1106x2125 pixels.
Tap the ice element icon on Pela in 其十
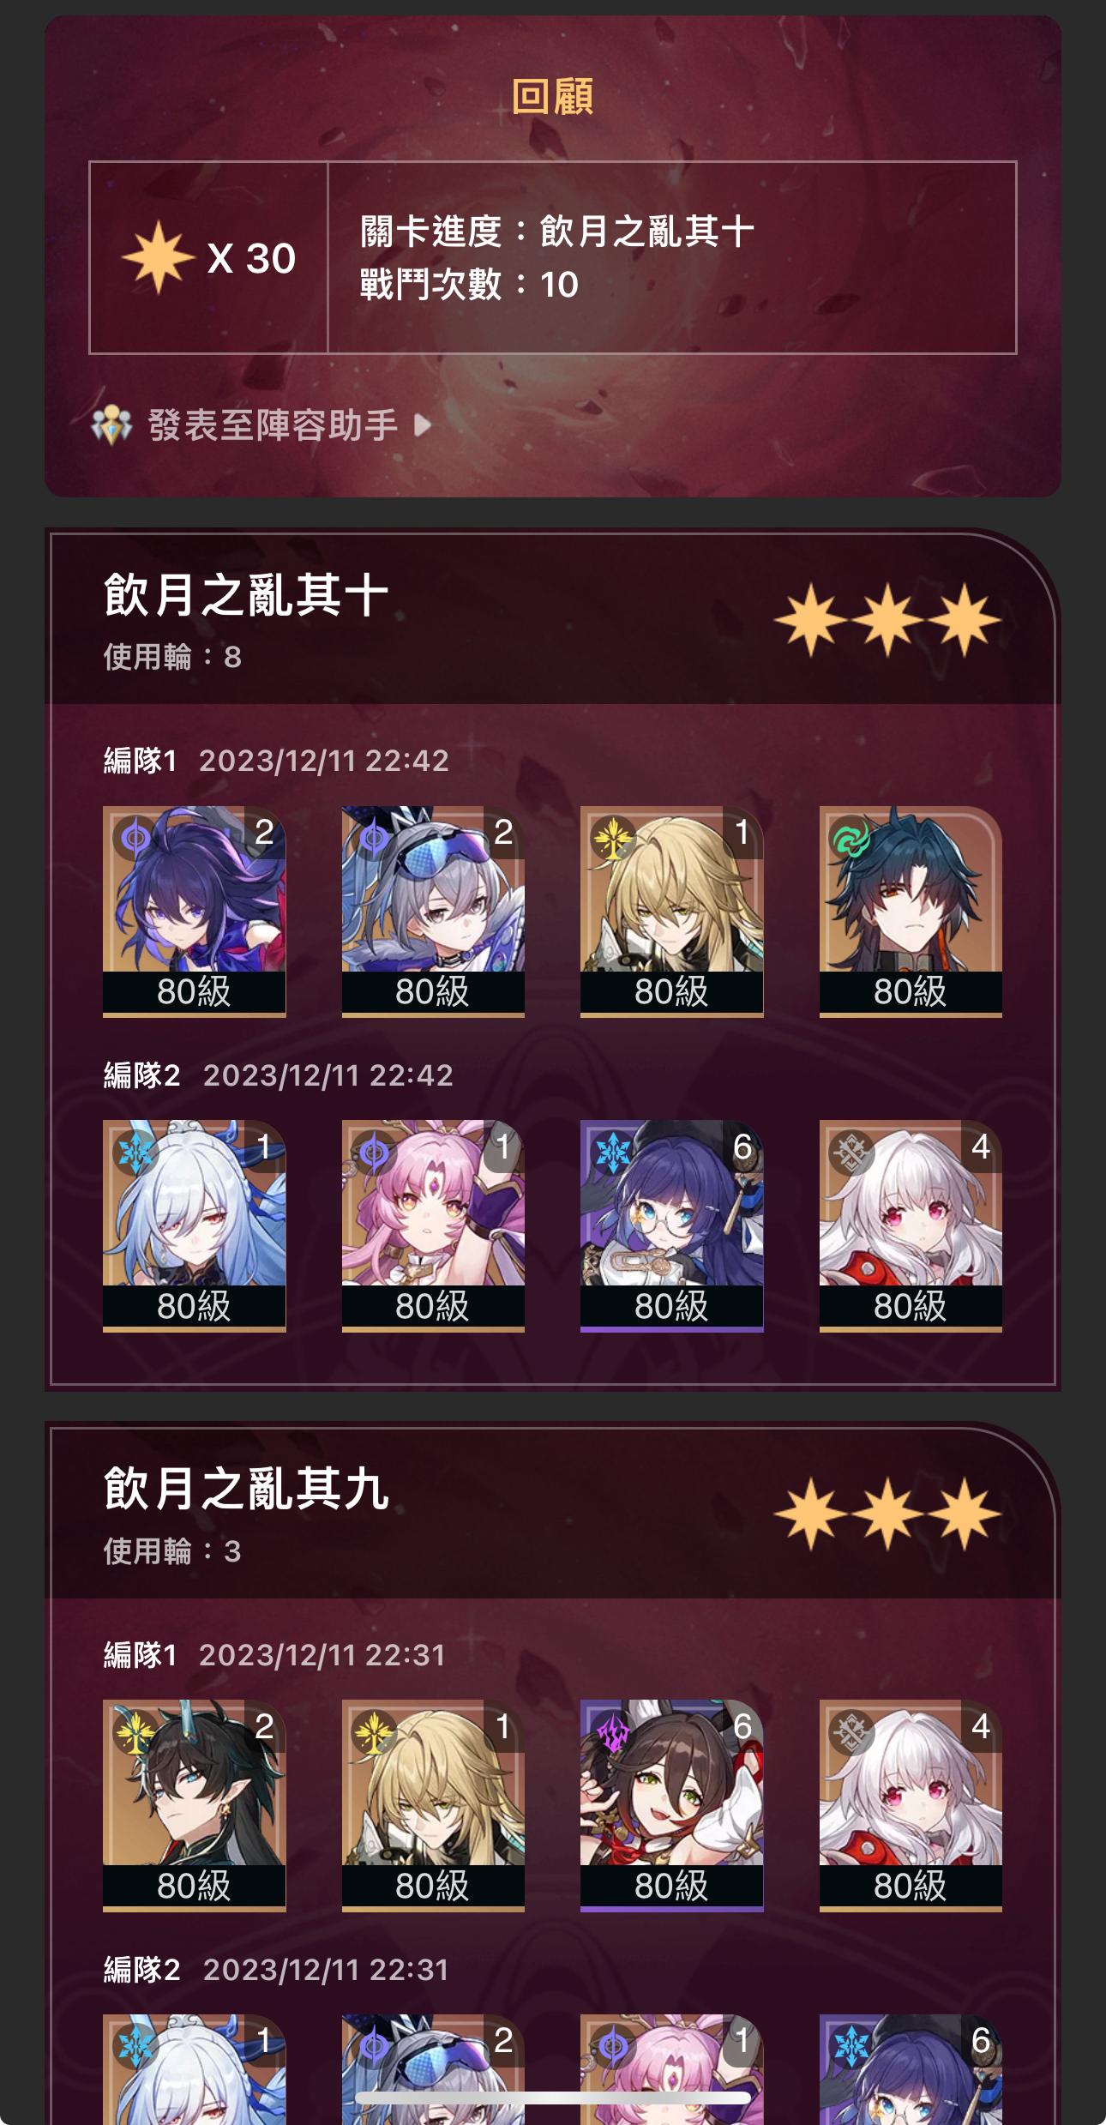[x=612, y=1152]
